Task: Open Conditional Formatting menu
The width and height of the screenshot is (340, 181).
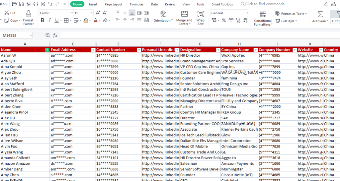Action: 263,19
